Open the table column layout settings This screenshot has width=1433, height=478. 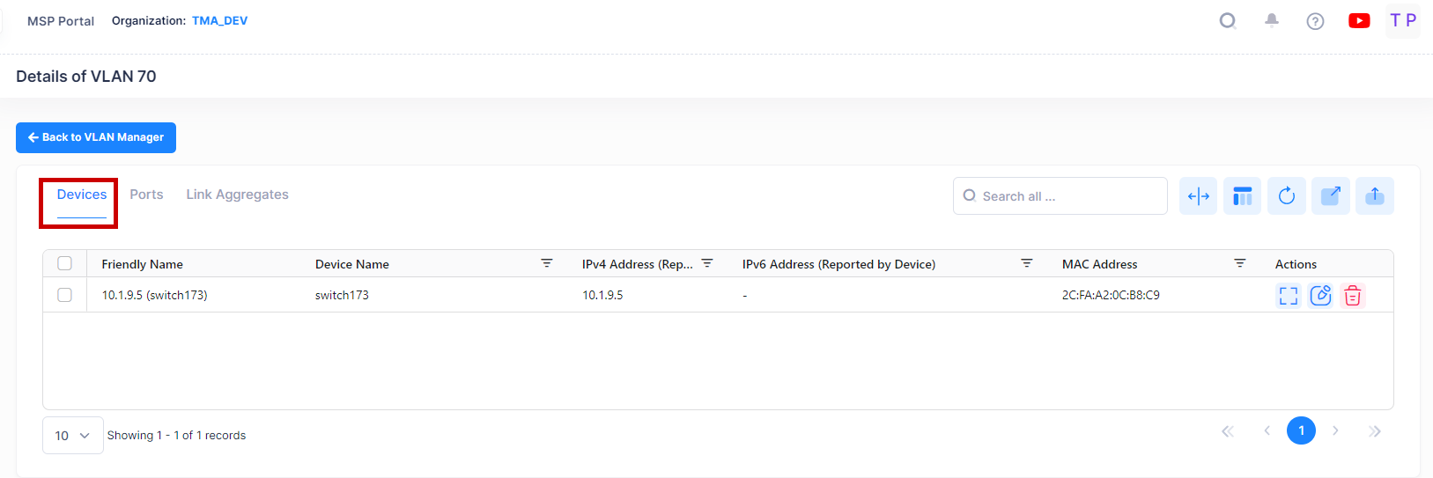coord(1242,196)
